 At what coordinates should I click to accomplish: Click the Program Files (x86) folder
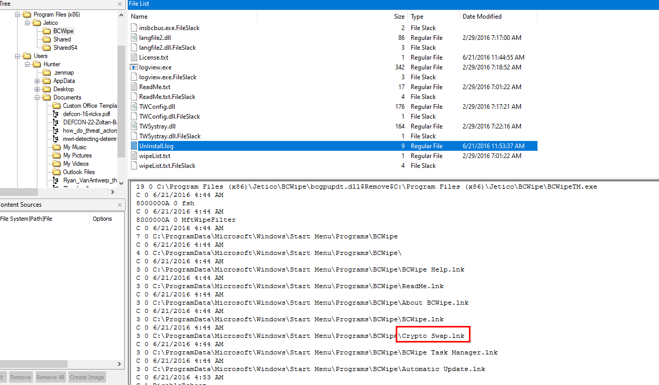click(x=57, y=15)
